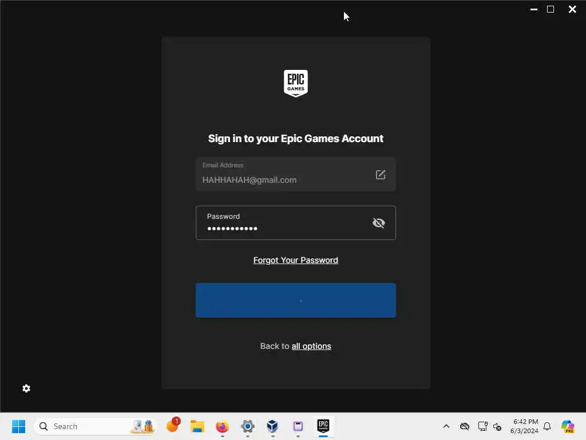Click the Email Address field
The width and height of the screenshot is (586, 440).
(296, 174)
